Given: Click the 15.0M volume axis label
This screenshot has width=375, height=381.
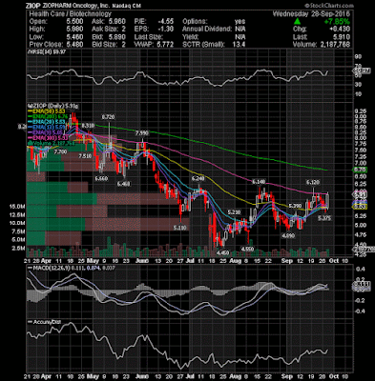Looking at the screenshot, I should click(18, 207).
